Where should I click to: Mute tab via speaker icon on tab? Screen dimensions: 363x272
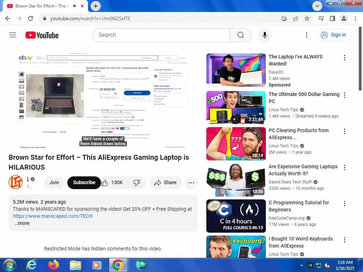(x=74, y=6)
